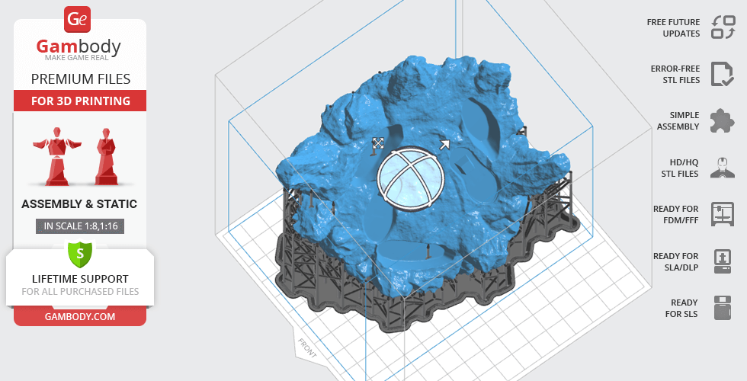Select the SLA/DLP printer icon

721,261
